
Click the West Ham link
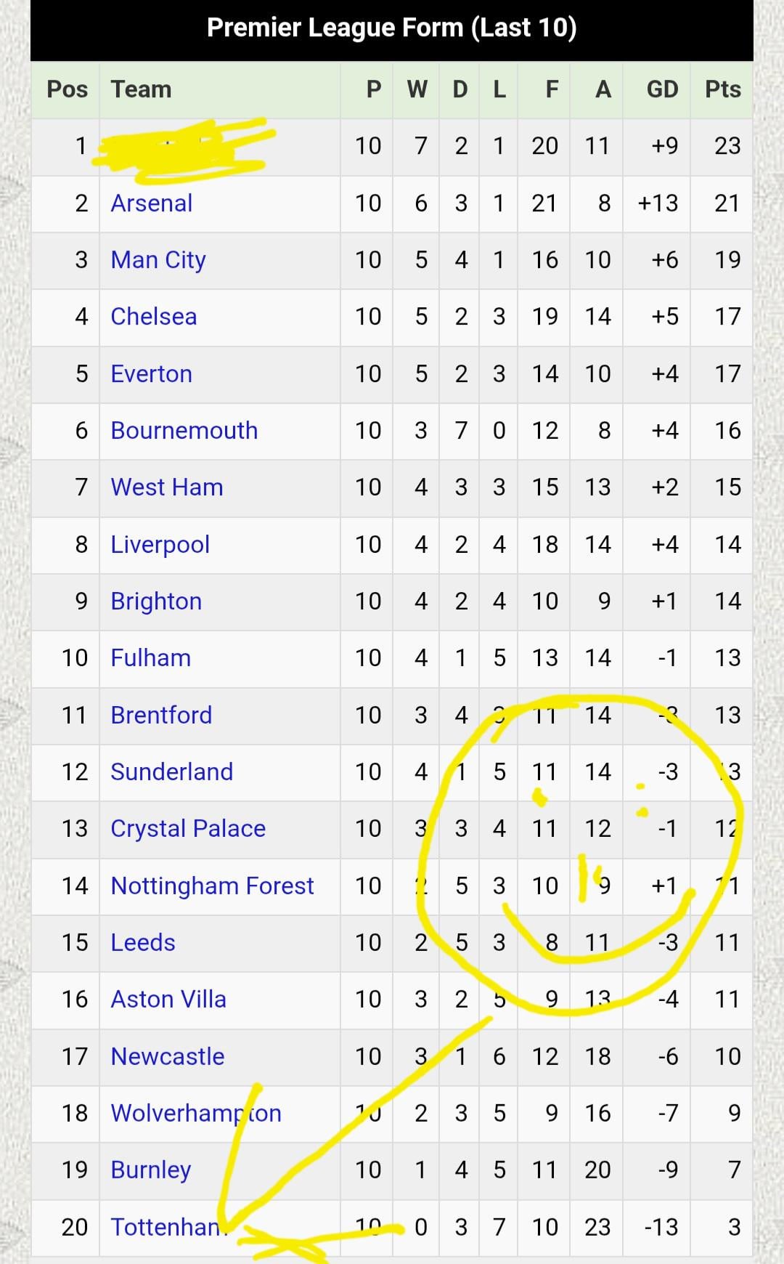(167, 487)
